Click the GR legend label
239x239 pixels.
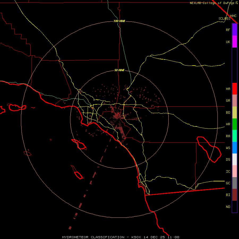pyautogui.click(x=228, y=101)
